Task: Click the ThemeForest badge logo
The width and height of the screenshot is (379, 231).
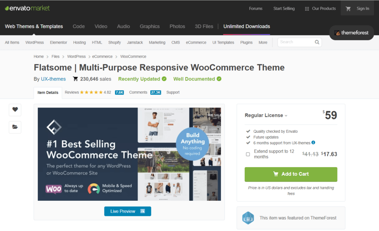Action: tap(352, 33)
